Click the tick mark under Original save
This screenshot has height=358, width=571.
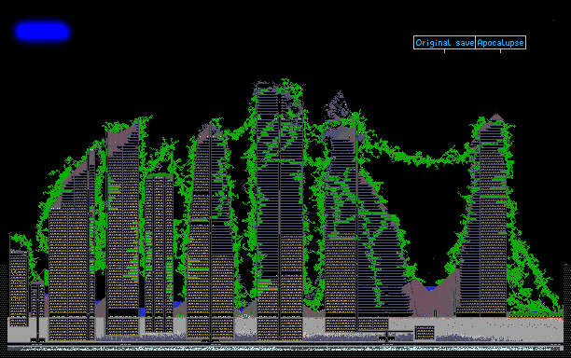[x=444, y=51]
